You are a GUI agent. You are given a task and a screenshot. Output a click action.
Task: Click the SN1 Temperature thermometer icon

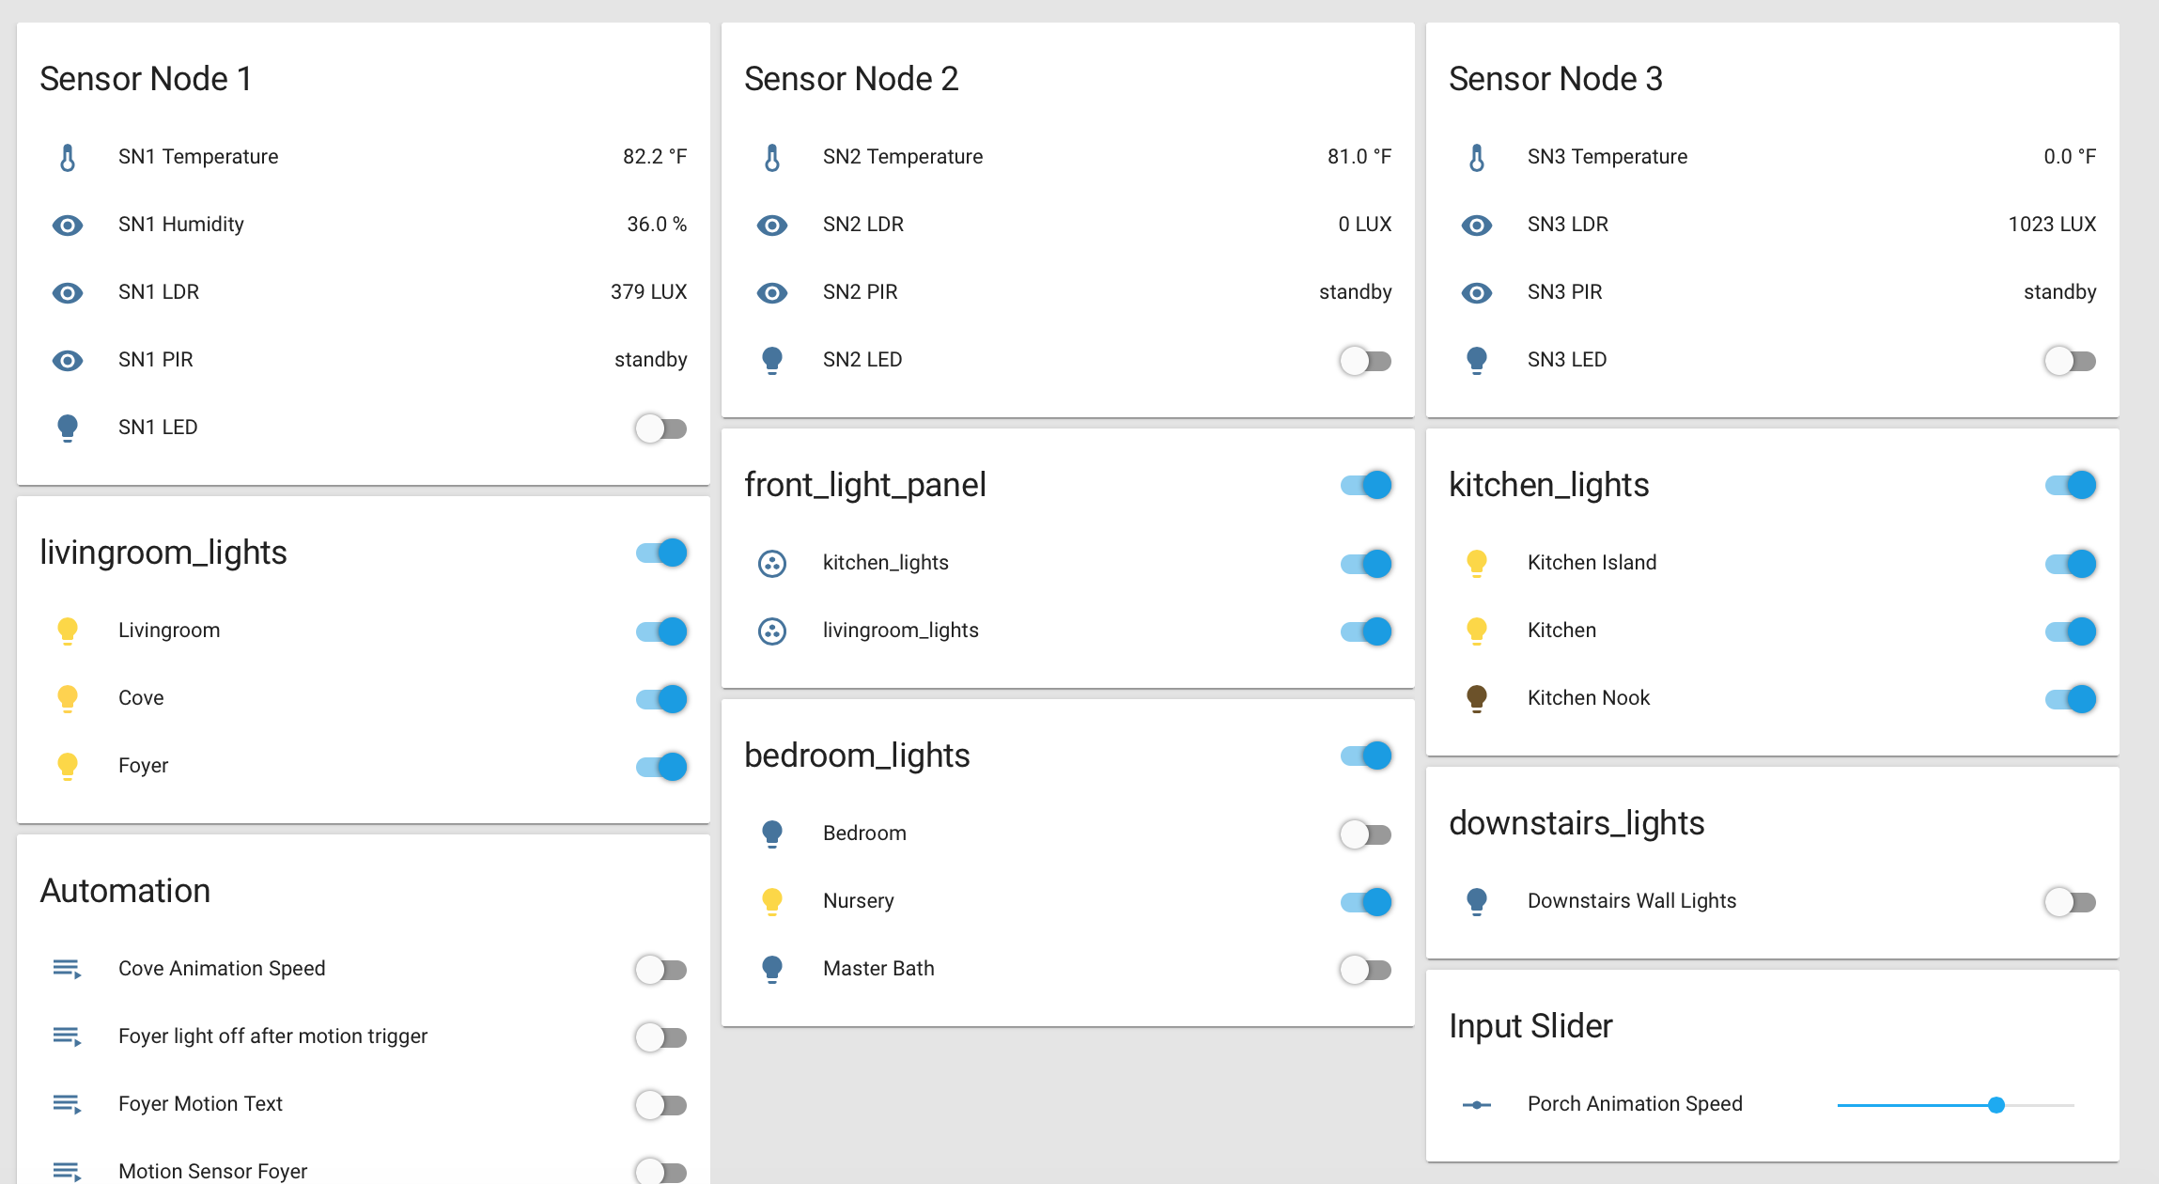pyautogui.click(x=68, y=157)
